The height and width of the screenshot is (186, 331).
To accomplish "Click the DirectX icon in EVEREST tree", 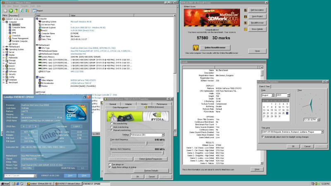I will [x=7, y=66].
